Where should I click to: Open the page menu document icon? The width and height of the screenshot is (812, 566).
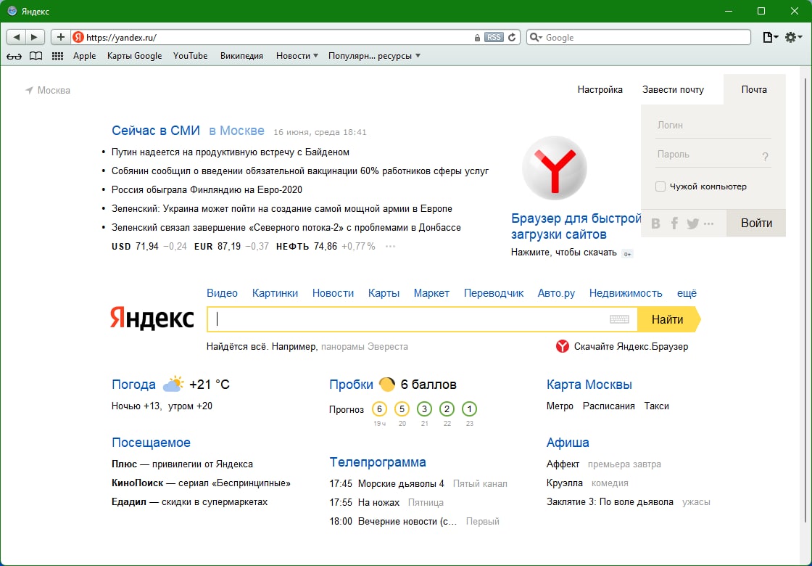coord(771,37)
